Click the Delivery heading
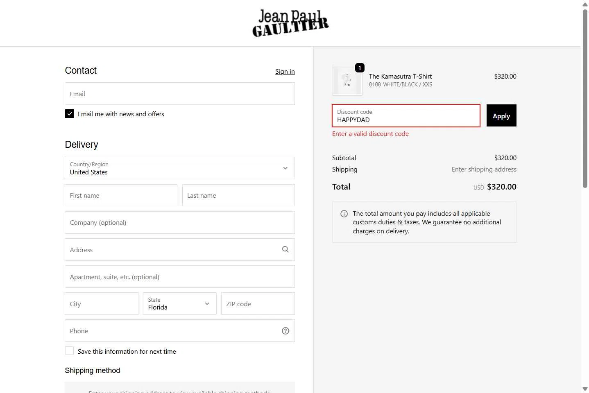This screenshot has height=393, width=589. coord(82,145)
